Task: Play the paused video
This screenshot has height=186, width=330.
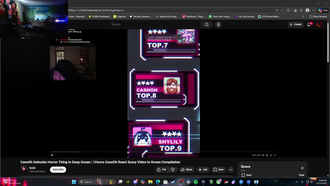Action: [x=52, y=155]
